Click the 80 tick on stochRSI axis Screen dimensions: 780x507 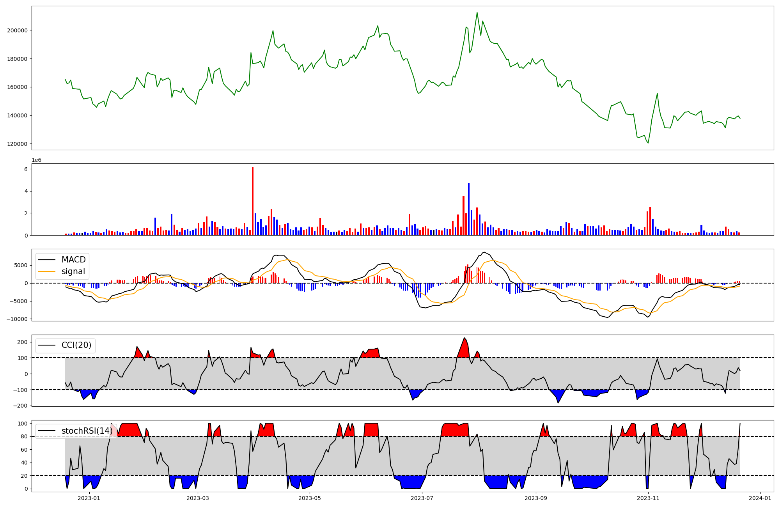pyautogui.click(x=25, y=437)
